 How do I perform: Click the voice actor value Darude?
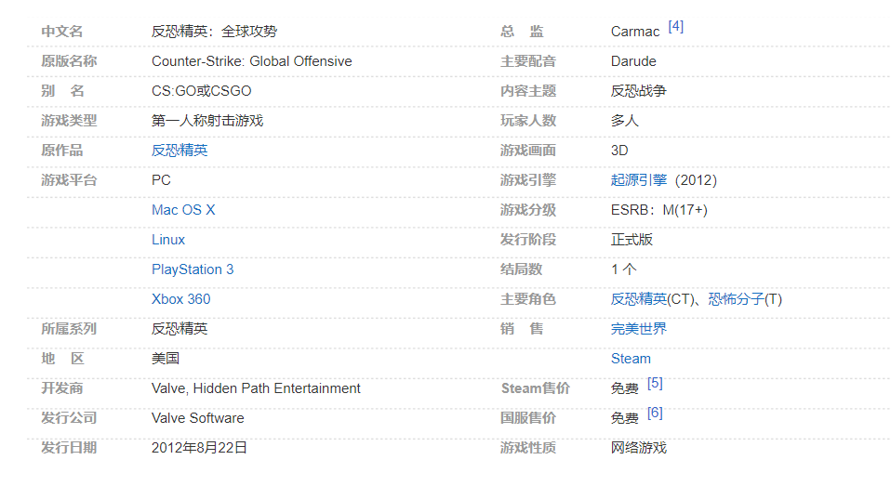[633, 61]
